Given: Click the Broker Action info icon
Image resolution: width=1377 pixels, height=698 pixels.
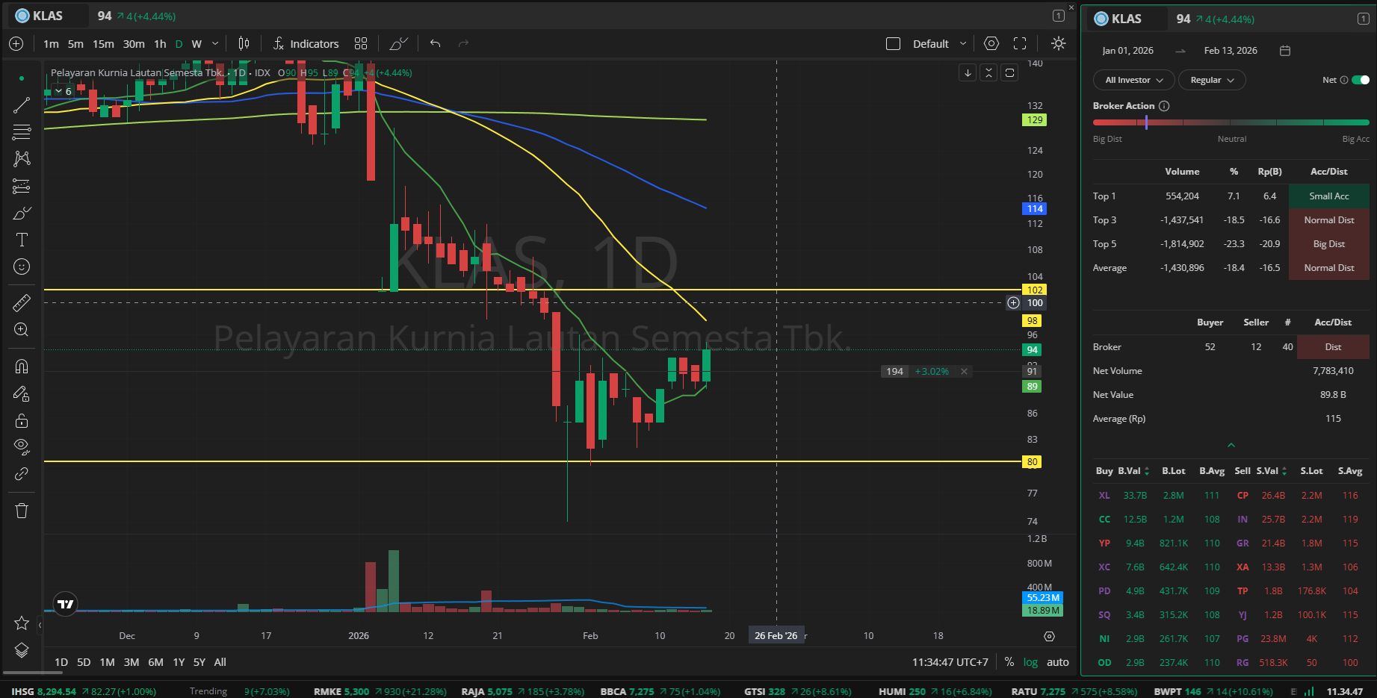Looking at the screenshot, I should click(x=1164, y=106).
